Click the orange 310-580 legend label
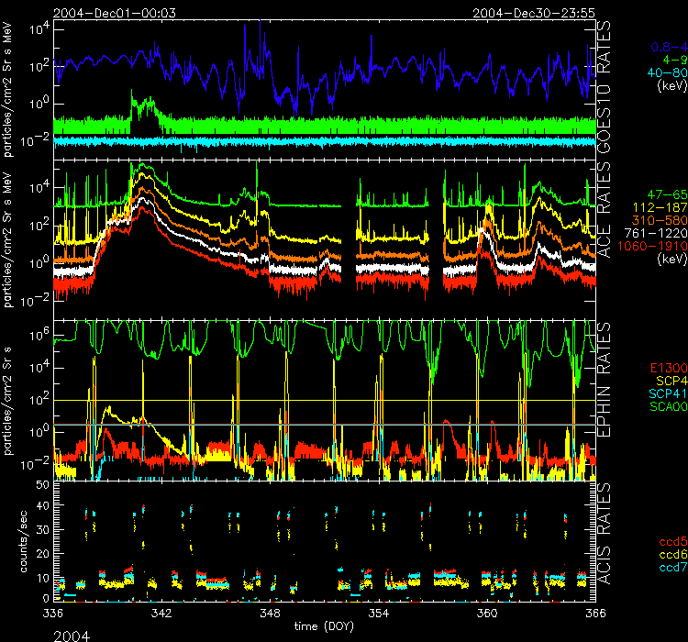Viewport: 688px width, 642px height. coord(658,222)
